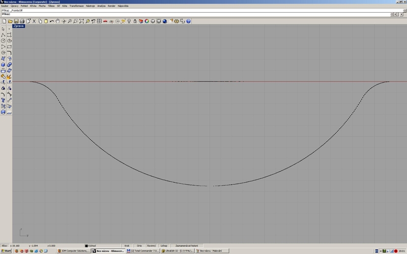The height and width of the screenshot is (254, 407).
Task: Toggle Krok snap in status bar
Action: tap(127, 245)
